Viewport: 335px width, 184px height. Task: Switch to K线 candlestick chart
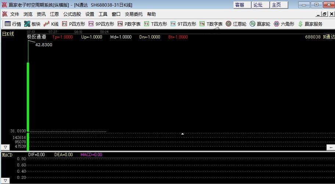click(51, 24)
